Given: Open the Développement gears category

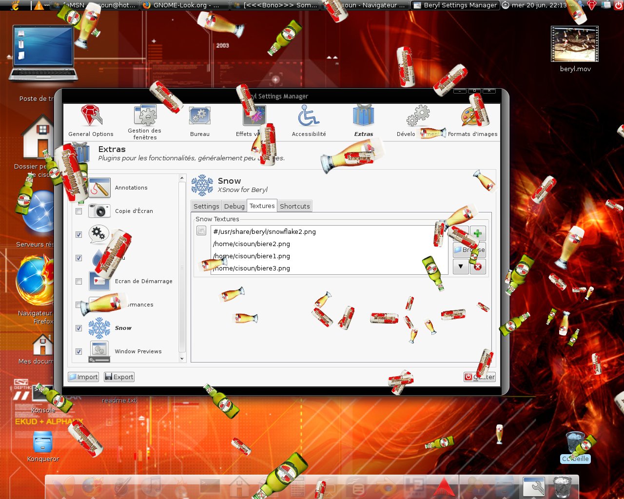Looking at the screenshot, I should click(x=418, y=121).
